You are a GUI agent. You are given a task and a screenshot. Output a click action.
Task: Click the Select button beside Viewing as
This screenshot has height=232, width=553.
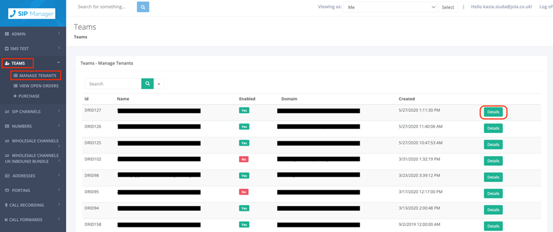pyautogui.click(x=448, y=7)
